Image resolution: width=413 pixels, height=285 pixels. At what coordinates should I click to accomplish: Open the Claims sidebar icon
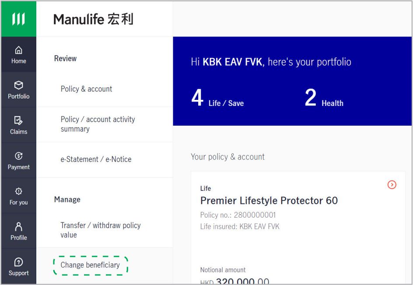(x=18, y=125)
